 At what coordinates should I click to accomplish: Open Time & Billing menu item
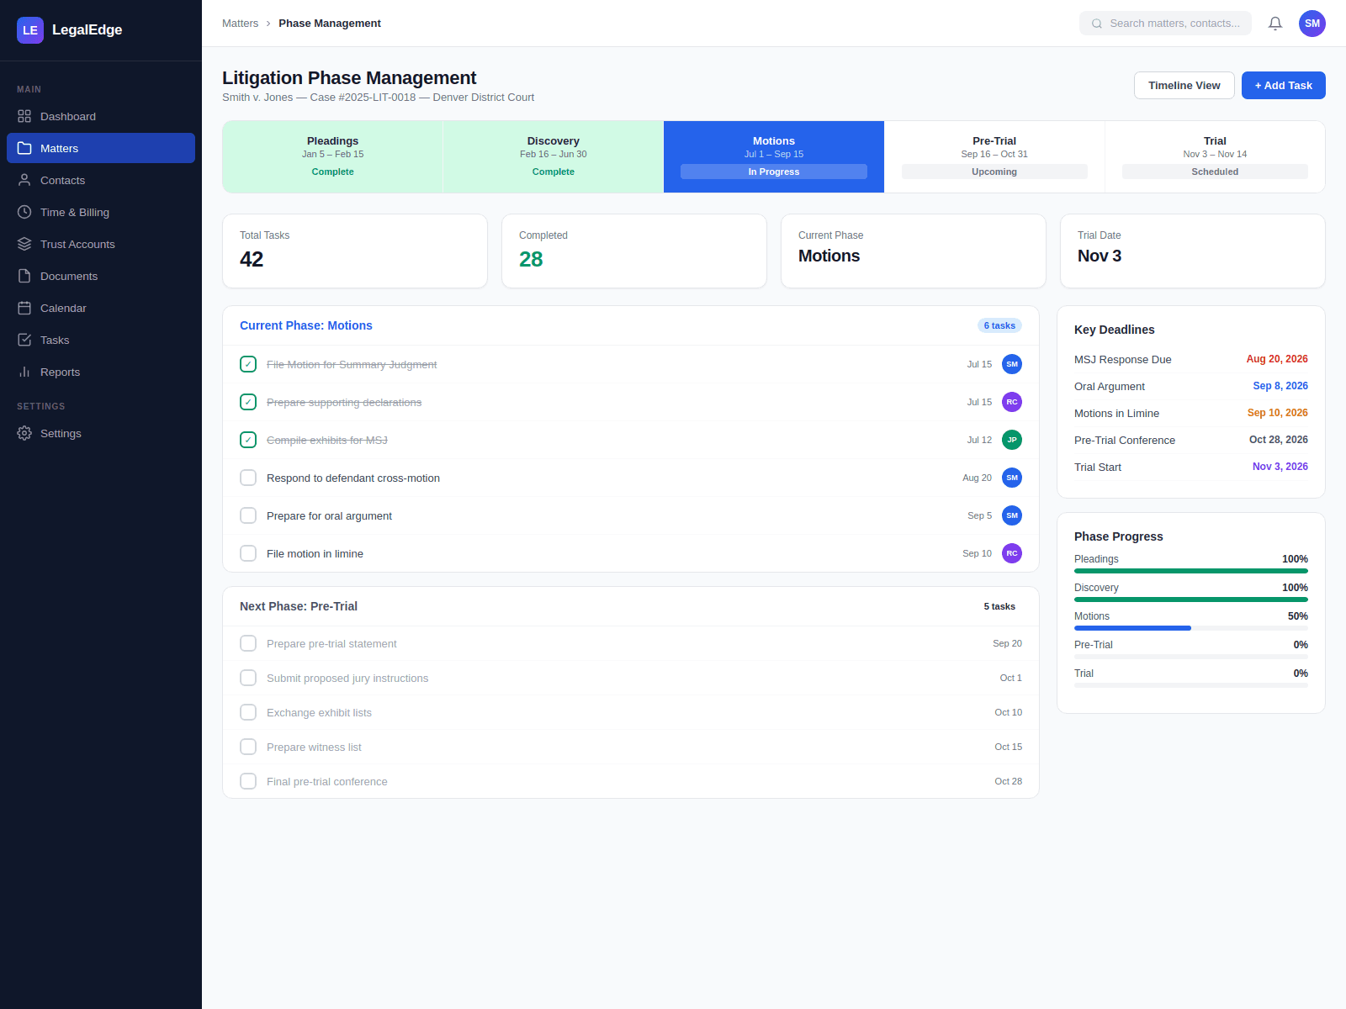pos(101,212)
